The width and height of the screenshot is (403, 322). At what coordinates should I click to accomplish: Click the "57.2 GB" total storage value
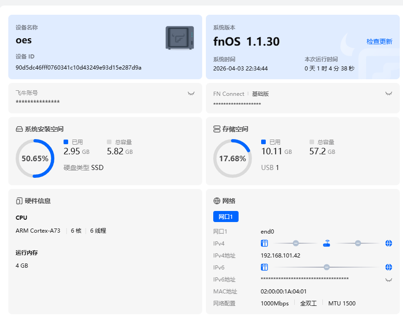coord(322,152)
